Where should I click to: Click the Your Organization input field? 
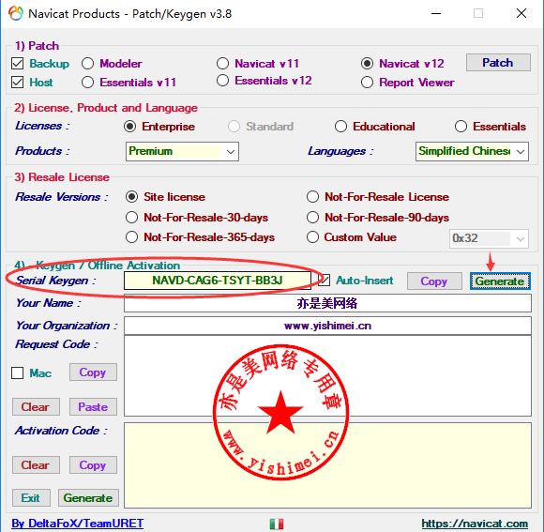pyautogui.click(x=327, y=326)
